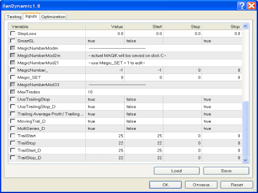The width and height of the screenshot is (258, 193).
Task: Click the disabled MagicNumberModm checkbox
Action: (12, 48)
